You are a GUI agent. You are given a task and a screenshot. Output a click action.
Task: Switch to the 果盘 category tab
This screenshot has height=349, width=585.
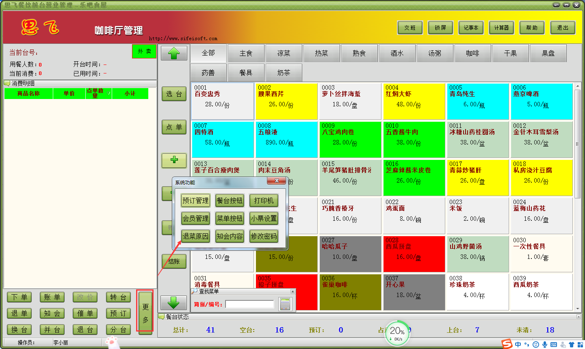[x=548, y=53]
